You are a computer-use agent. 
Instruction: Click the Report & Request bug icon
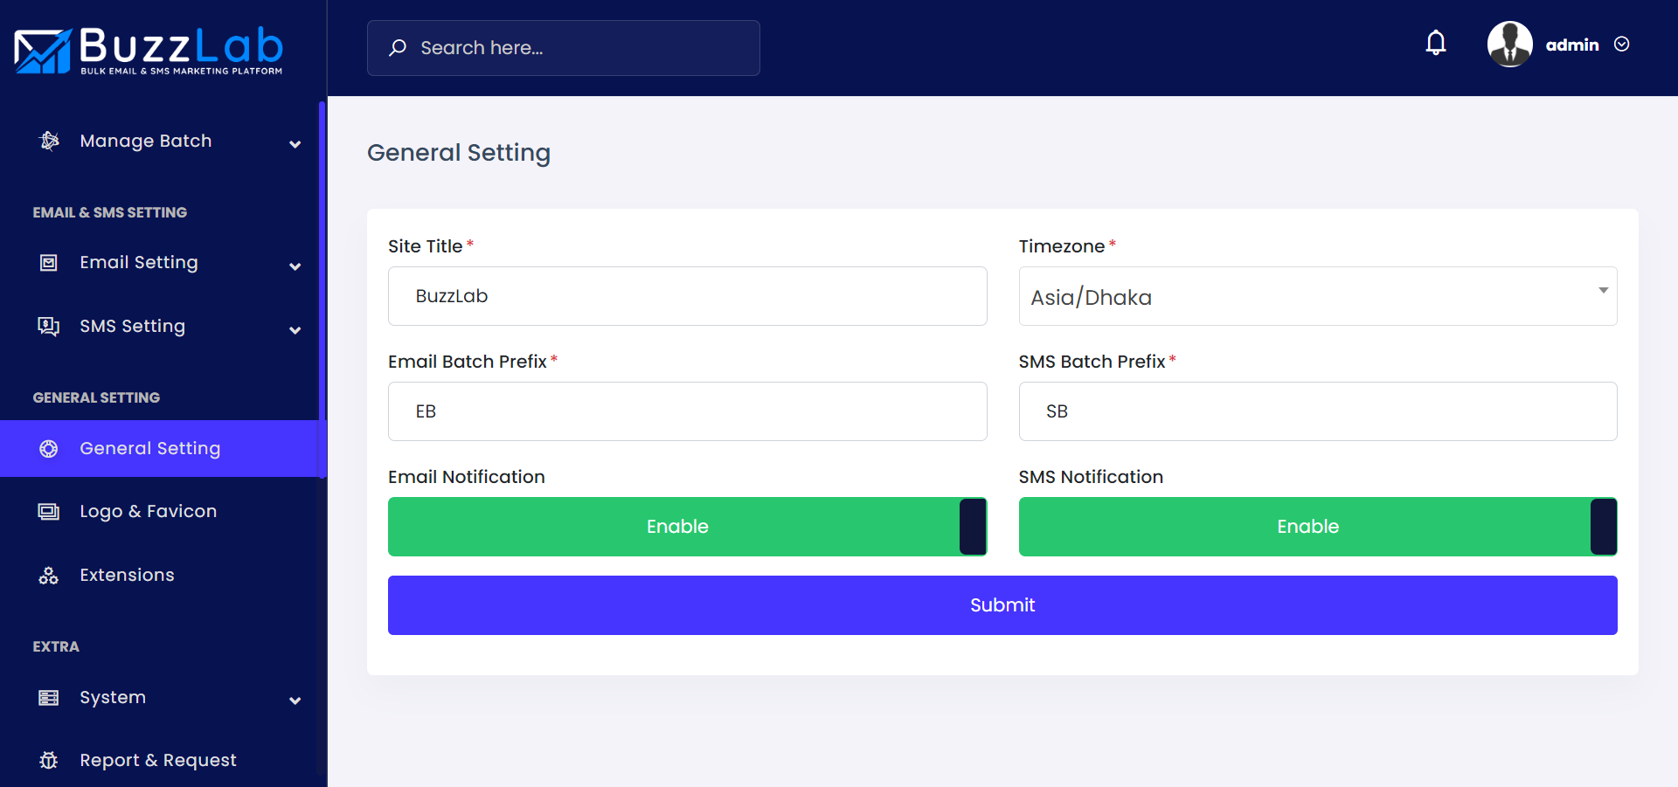click(49, 761)
